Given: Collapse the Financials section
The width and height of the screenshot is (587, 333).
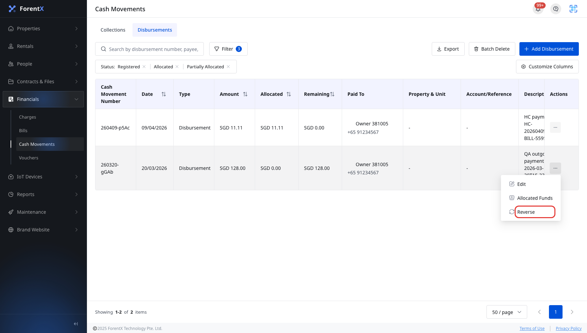Looking at the screenshot, I should tap(43, 99).
